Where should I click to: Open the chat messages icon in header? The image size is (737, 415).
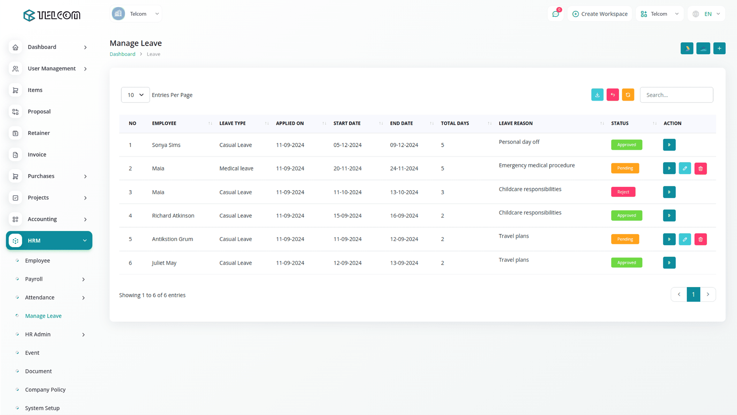point(555,14)
